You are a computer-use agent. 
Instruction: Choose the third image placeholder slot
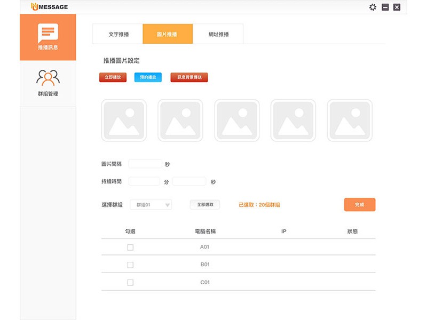click(x=237, y=121)
